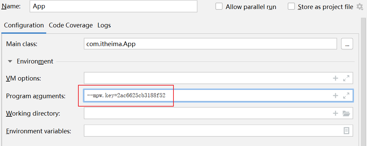Open the Logs tab
367x146 pixels.
104,25
